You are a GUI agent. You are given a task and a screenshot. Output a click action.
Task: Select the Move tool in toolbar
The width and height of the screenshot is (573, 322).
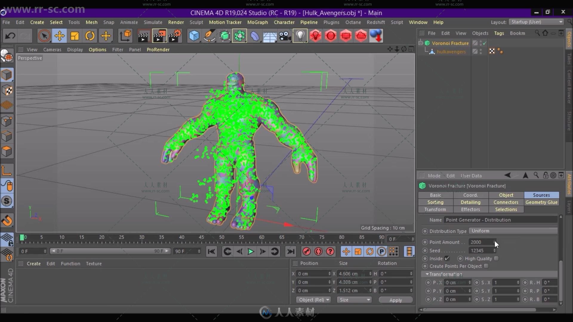click(x=59, y=36)
